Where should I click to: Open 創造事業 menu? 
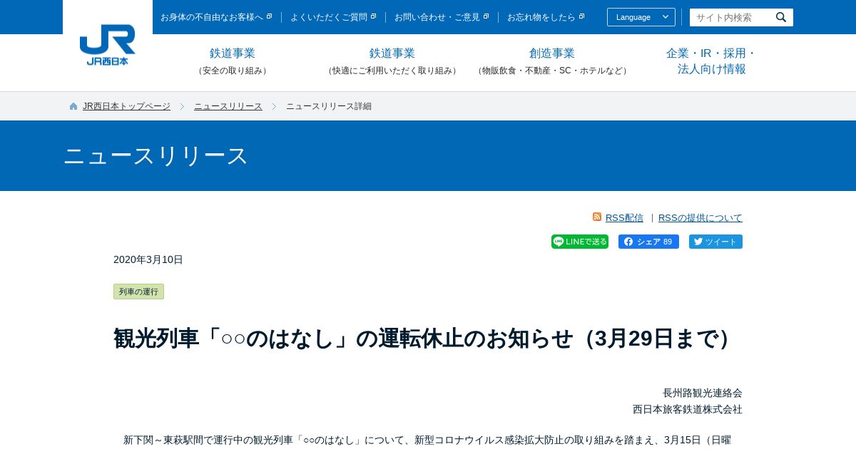[x=552, y=61]
